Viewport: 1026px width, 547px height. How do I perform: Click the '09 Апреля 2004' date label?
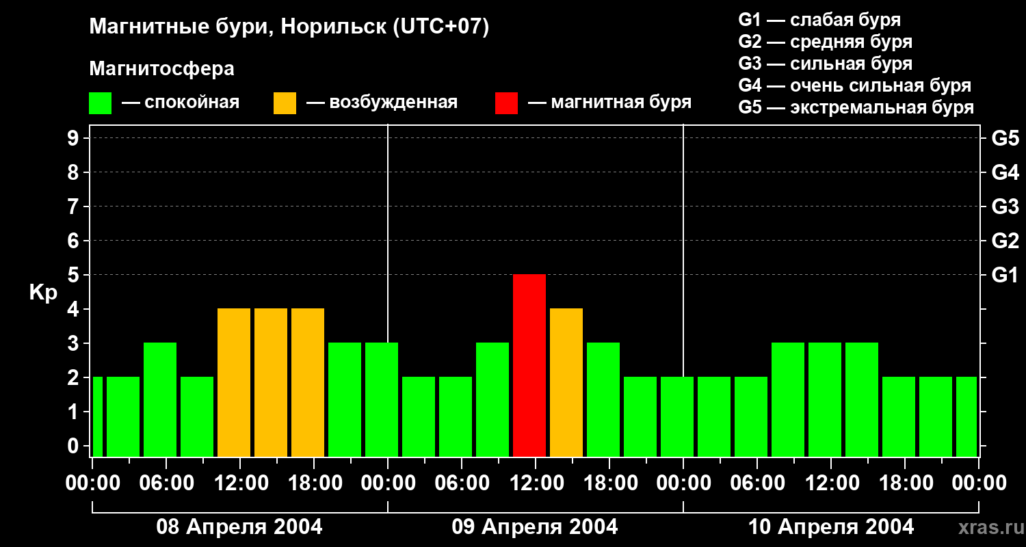pyautogui.click(x=535, y=526)
